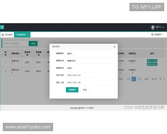The width and height of the screenshot is (167, 134).
Task: Open the 用户1 account dropdown
Action: coord(160,27)
